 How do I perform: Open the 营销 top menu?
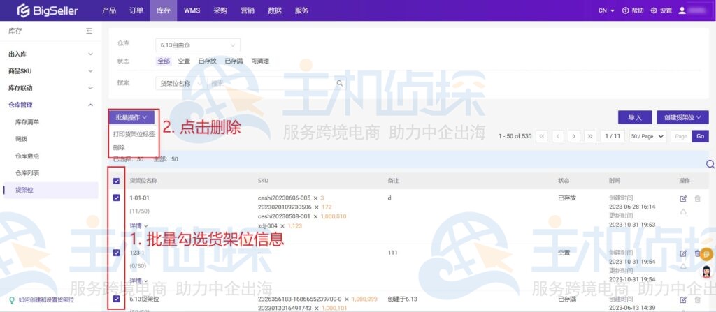pos(248,10)
